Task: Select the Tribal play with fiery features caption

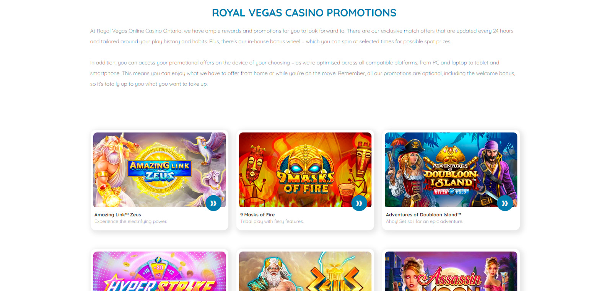Action: [272, 221]
